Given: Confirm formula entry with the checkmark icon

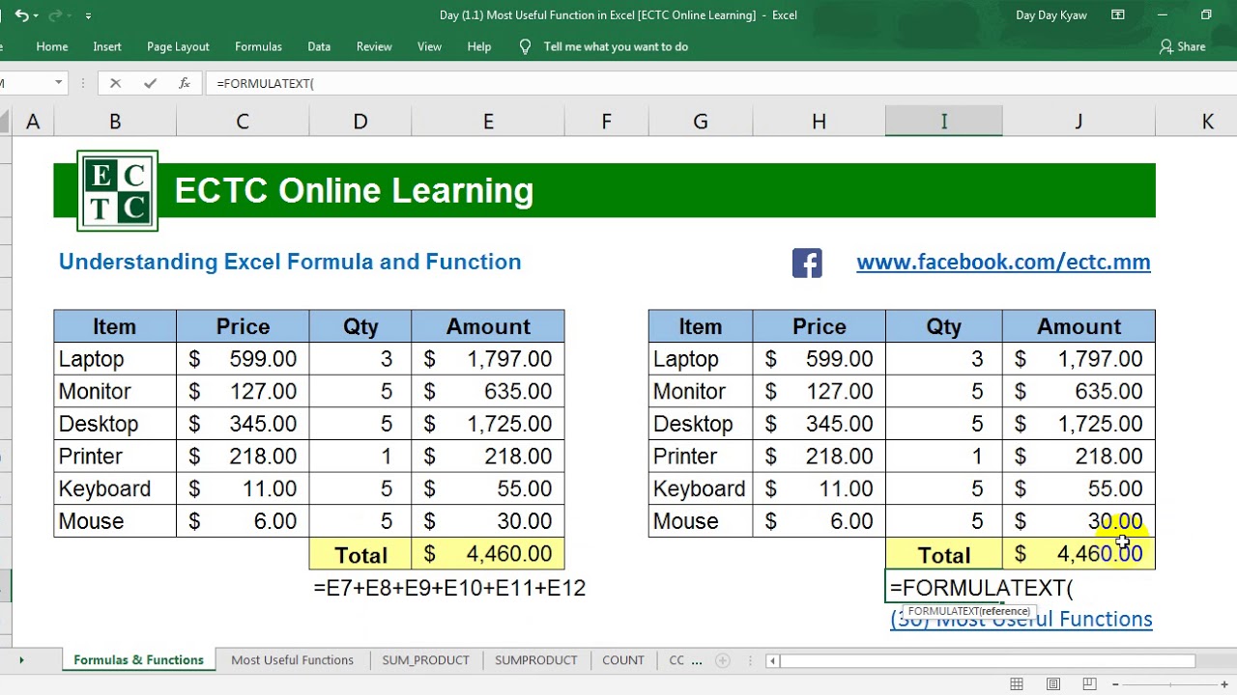Looking at the screenshot, I should pos(150,83).
